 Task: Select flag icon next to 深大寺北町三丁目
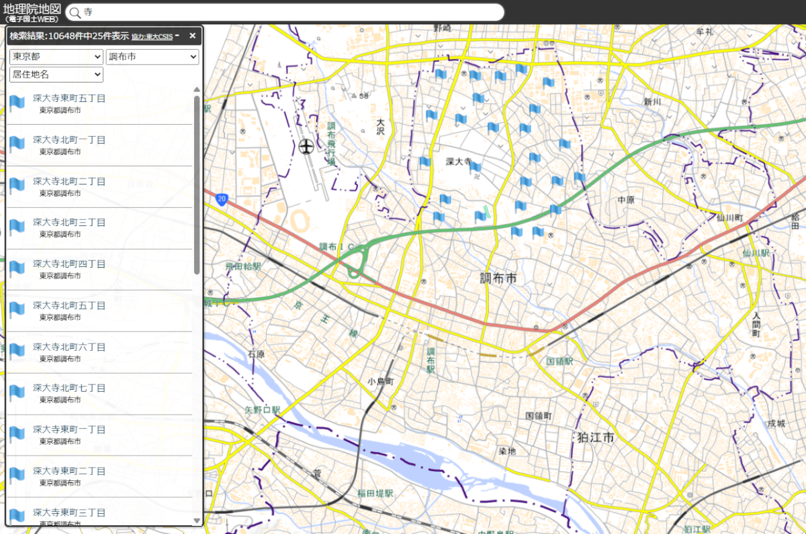pyautogui.click(x=17, y=227)
